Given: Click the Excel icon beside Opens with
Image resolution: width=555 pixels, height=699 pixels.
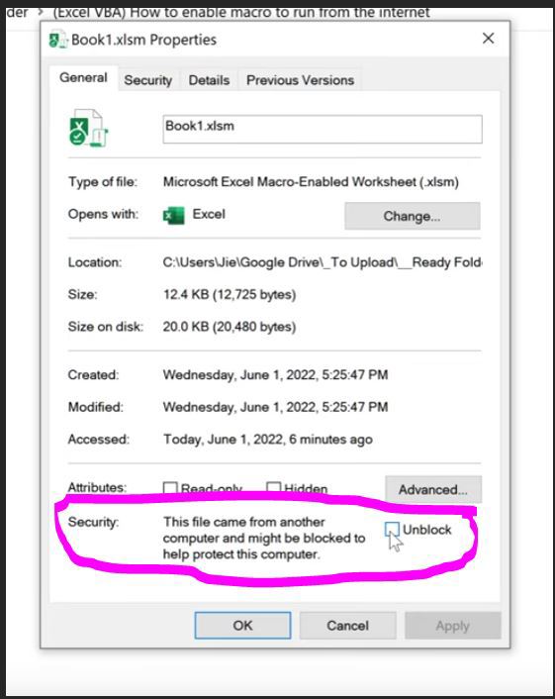Looking at the screenshot, I should pos(173,215).
